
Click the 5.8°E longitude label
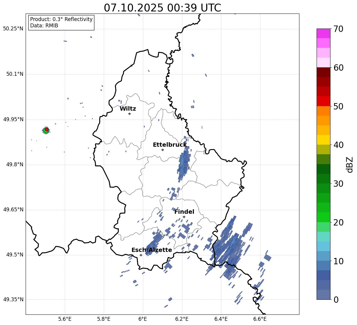pos(104,319)
